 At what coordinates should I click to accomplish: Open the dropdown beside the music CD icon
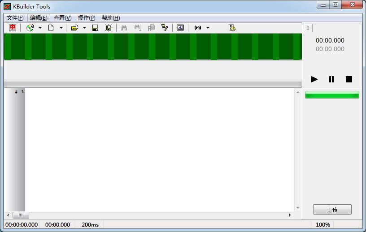point(40,28)
